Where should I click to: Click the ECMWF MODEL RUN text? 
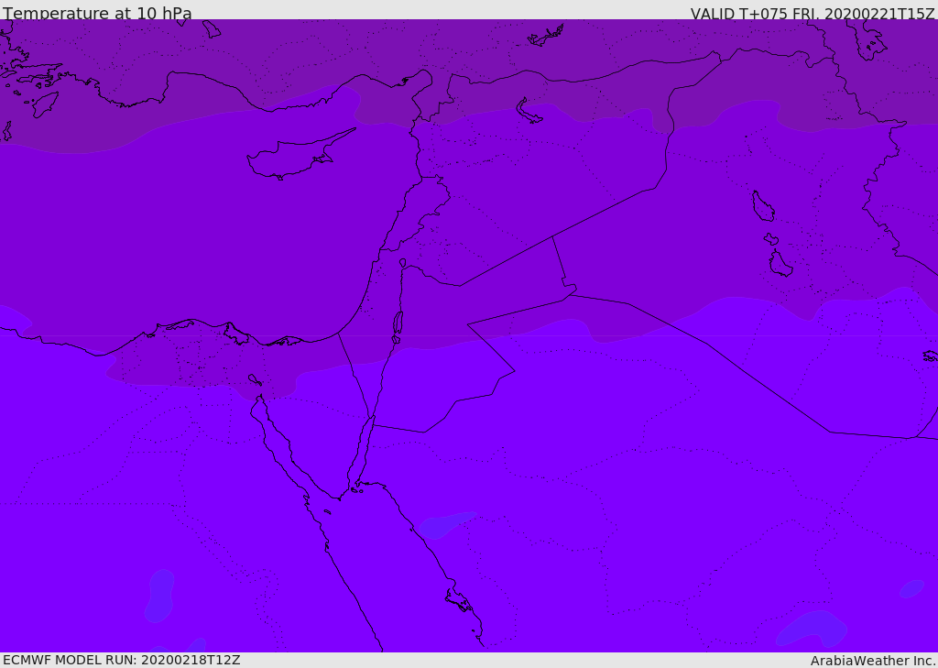(121, 660)
